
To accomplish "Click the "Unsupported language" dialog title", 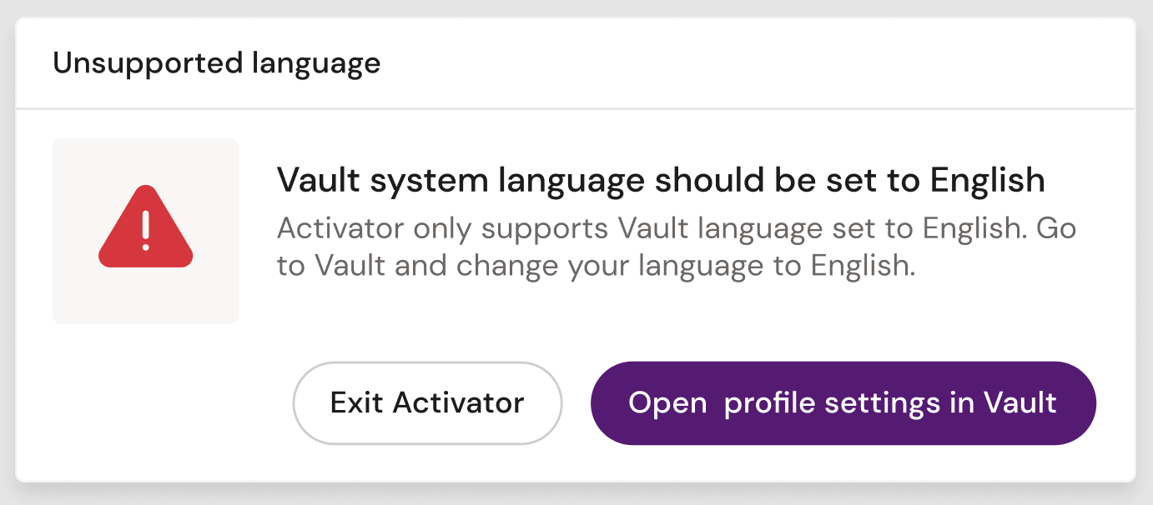I will tap(217, 63).
